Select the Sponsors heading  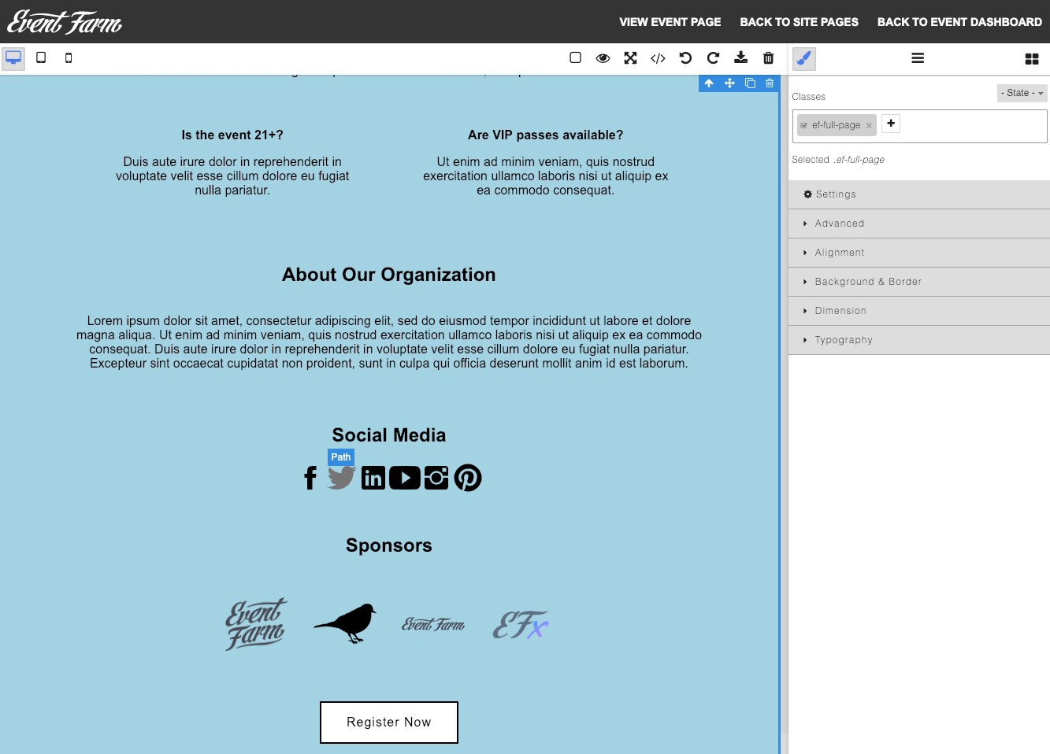[389, 545]
